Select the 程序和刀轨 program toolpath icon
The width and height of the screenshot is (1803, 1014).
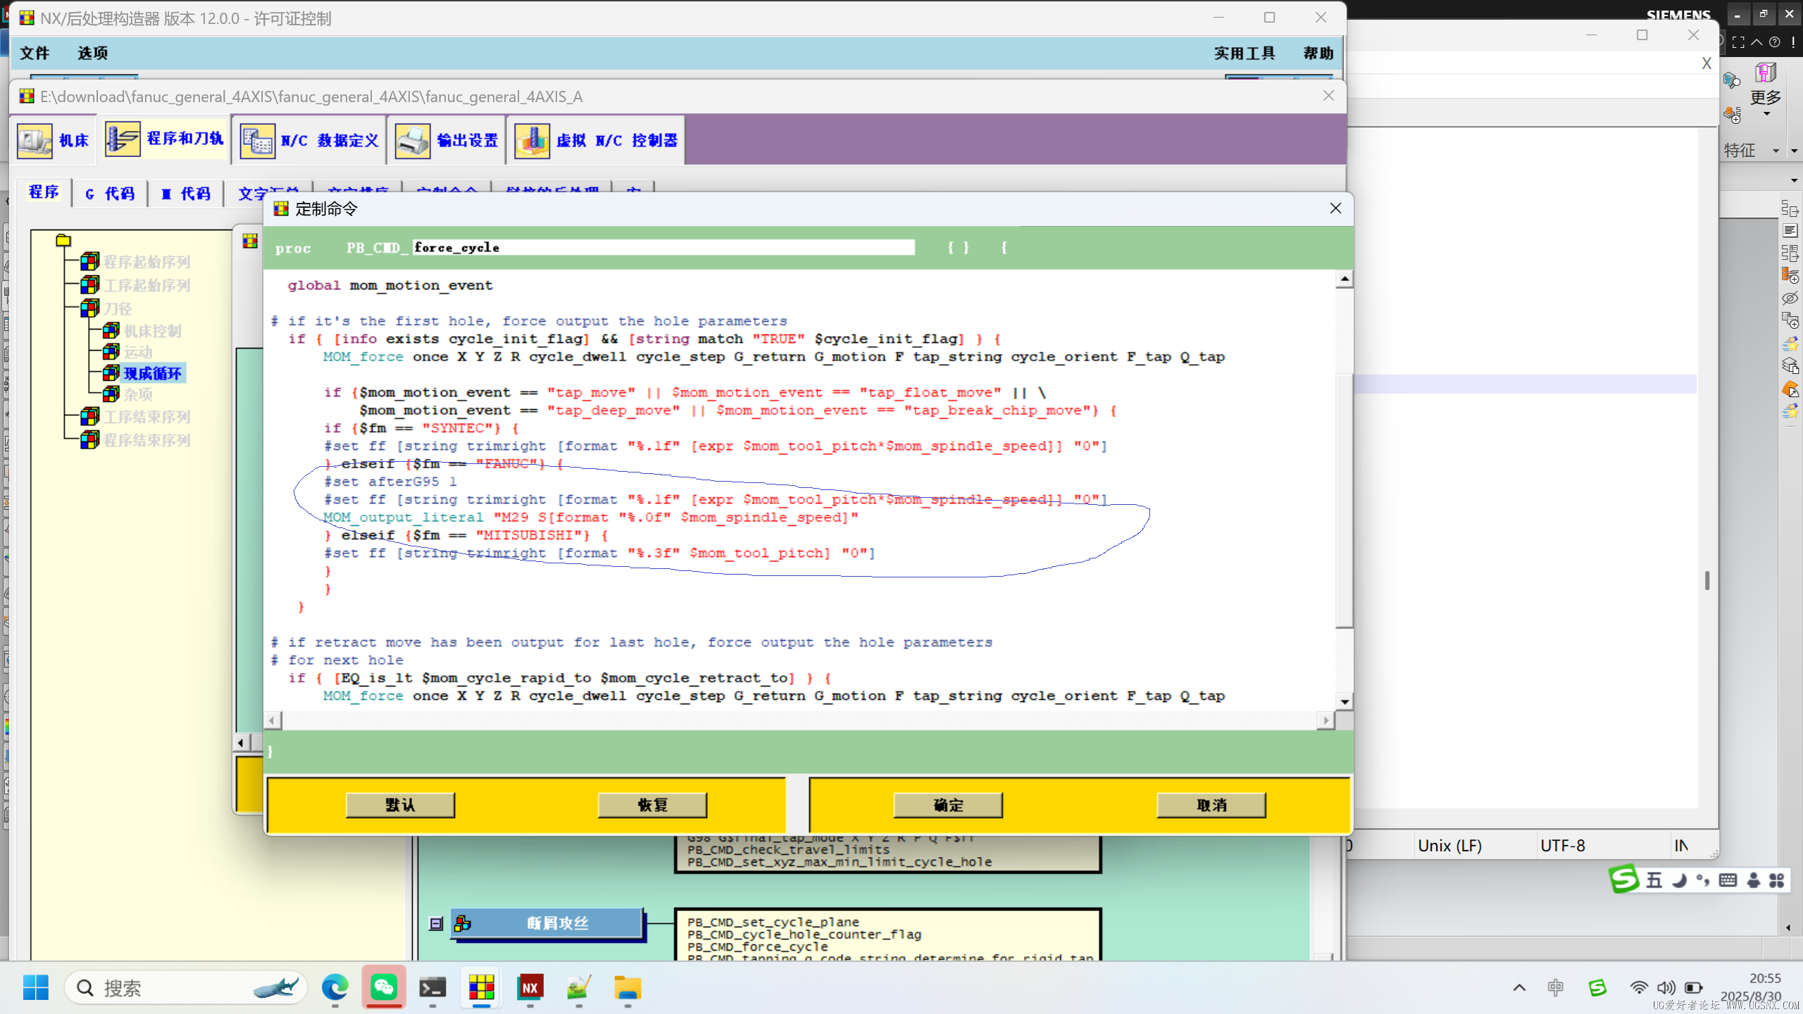123,139
